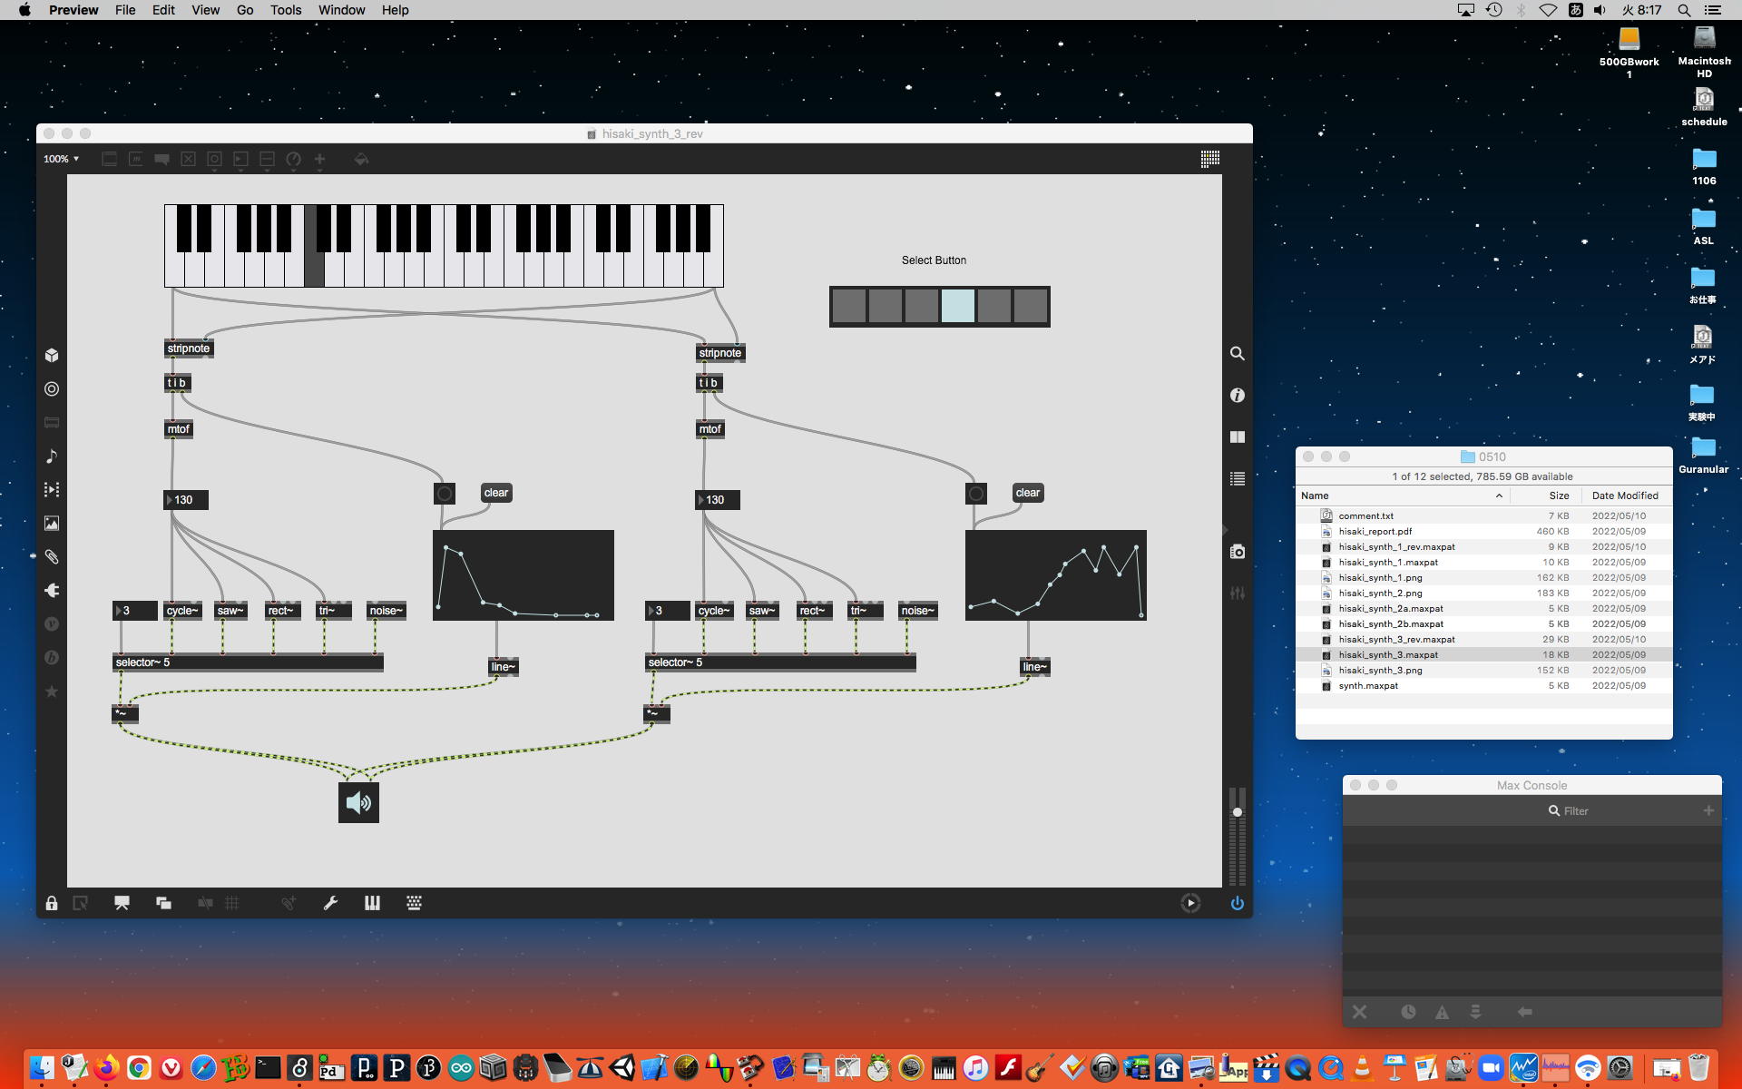The width and height of the screenshot is (1742, 1089).
Task: Click the left 130 number box triangle
Action: (170, 500)
